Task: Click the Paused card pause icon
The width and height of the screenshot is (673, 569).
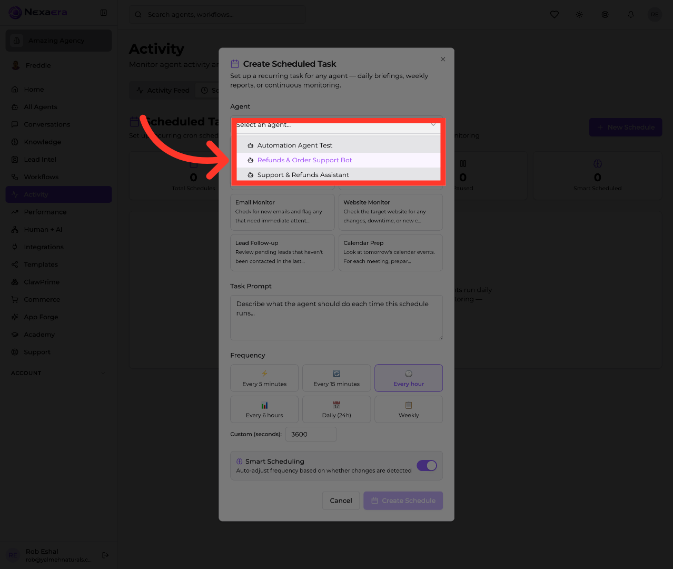Action: pyautogui.click(x=463, y=164)
